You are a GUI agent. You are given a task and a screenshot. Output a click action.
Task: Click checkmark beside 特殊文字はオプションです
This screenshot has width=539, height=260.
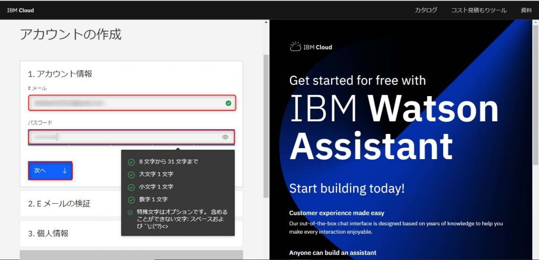click(x=131, y=213)
